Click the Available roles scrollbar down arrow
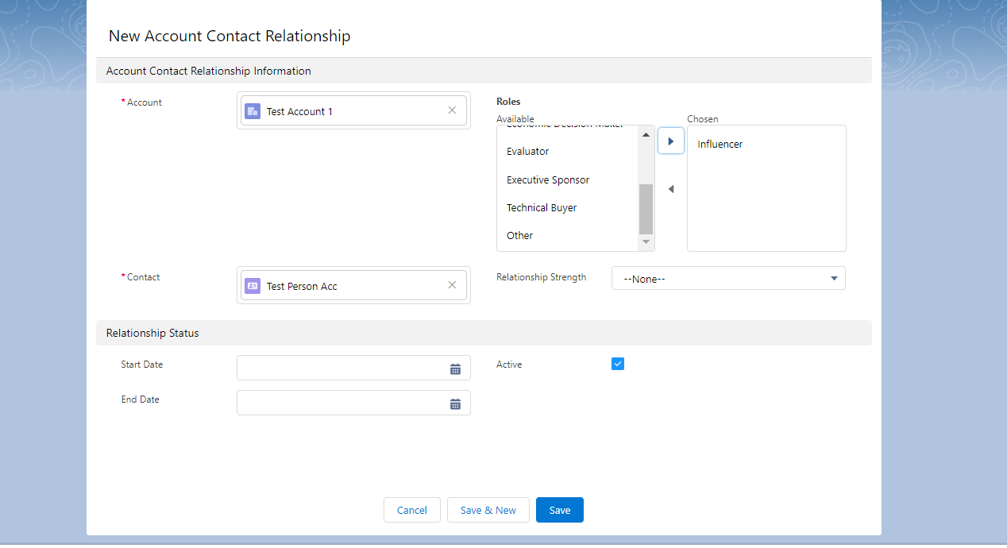Image resolution: width=1007 pixels, height=548 pixels. (646, 242)
